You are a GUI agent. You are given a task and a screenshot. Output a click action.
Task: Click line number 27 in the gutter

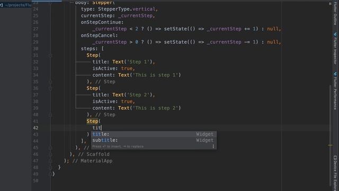click(35, 29)
